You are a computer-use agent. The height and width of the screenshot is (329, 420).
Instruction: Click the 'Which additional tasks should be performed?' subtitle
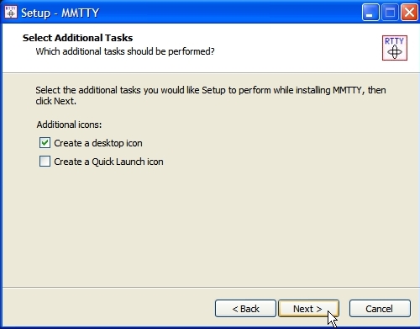(125, 51)
